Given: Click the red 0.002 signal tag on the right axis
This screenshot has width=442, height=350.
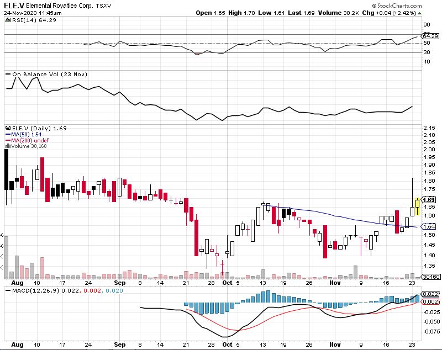Looking at the screenshot, I should click(431, 301).
